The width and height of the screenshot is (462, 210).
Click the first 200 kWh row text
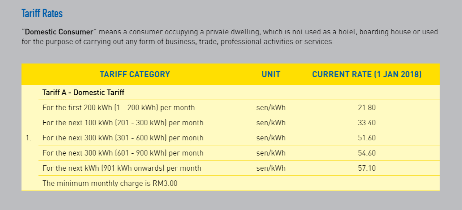(x=118, y=108)
